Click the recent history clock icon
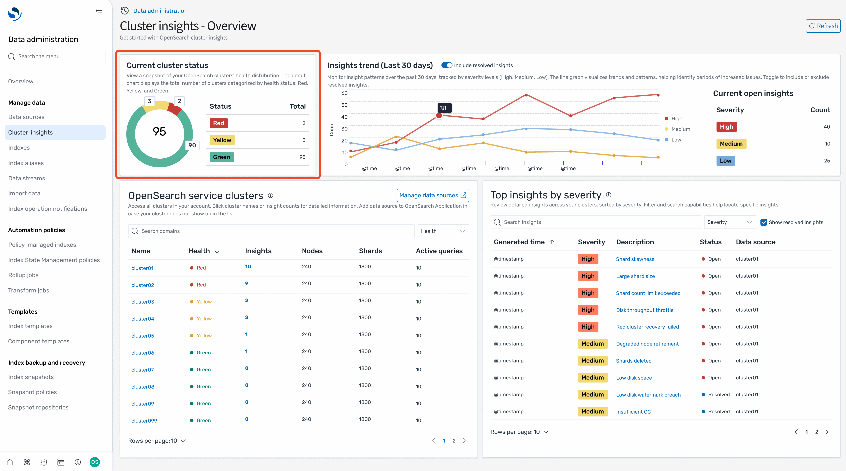This screenshot has height=471, width=846. (125, 11)
